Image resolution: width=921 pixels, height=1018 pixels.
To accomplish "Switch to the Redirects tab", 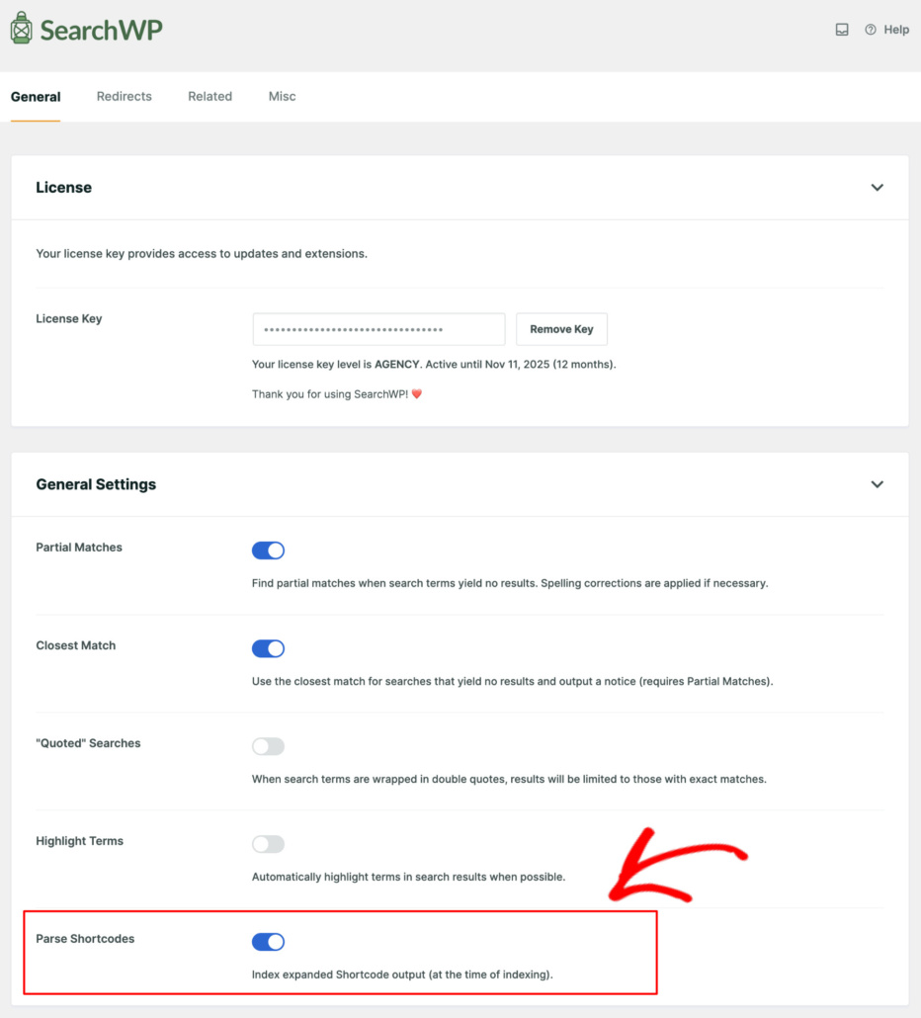I will pos(124,96).
